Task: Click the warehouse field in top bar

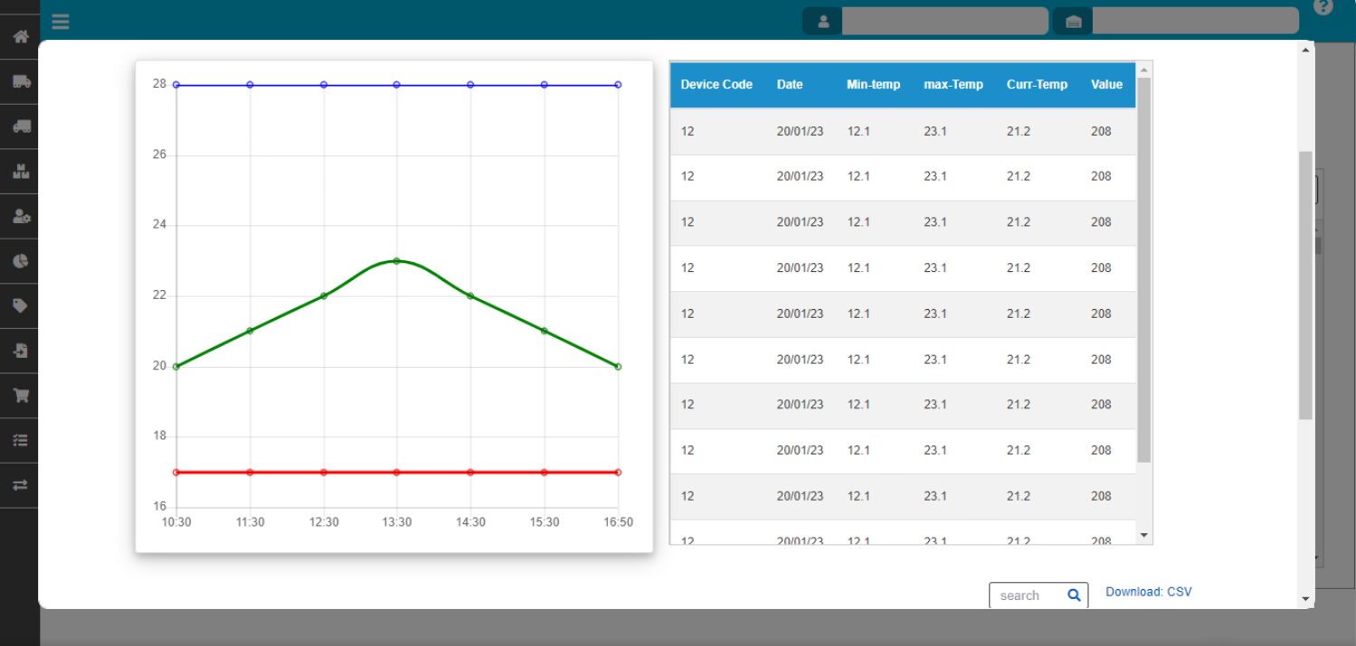Action: 1194,22
